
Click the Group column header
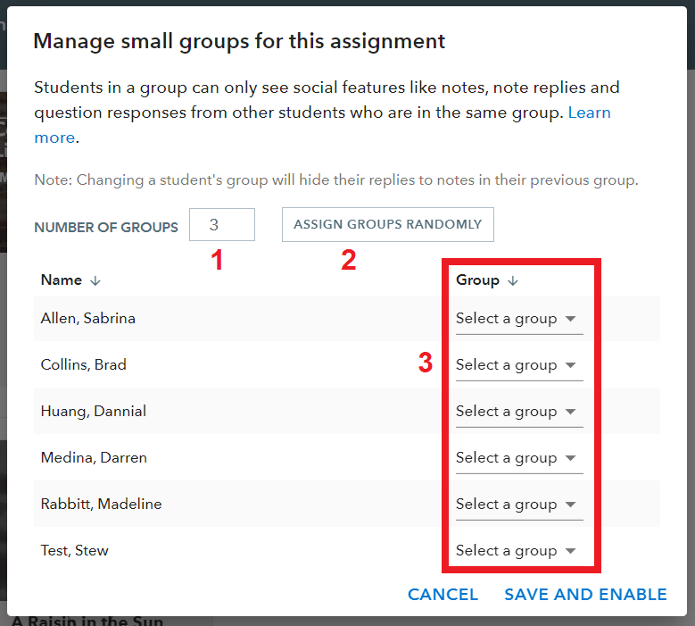click(x=477, y=280)
